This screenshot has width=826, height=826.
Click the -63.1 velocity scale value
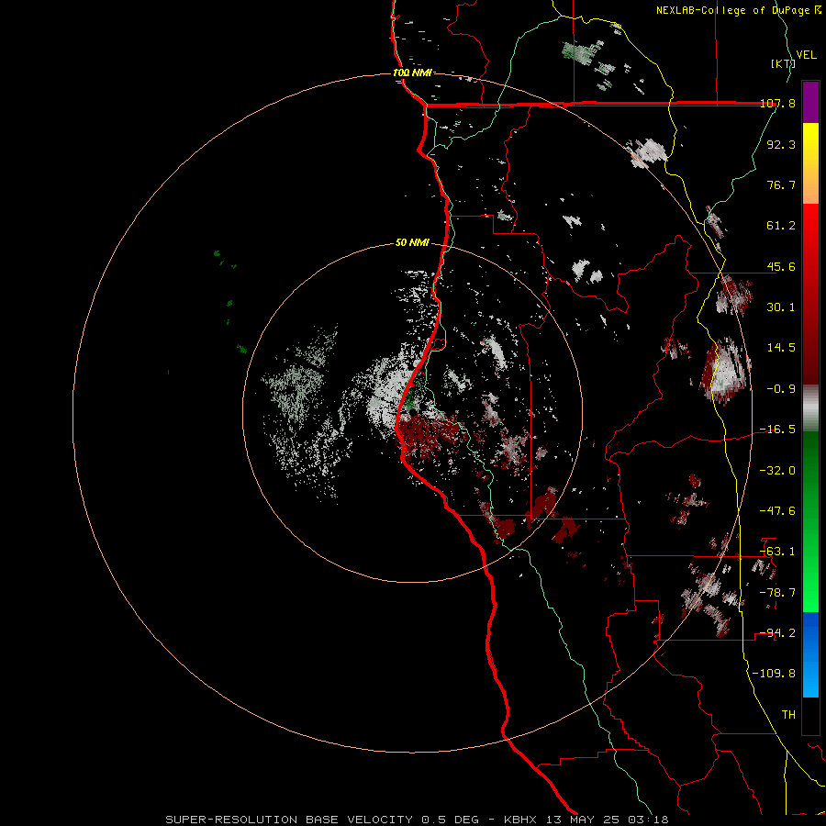(x=777, y=552)
